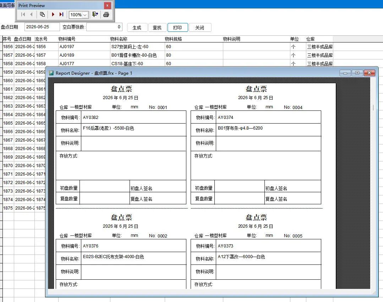Screen dimensions: 383x302
Task: Click the 关闭 button
Action: 200,28
